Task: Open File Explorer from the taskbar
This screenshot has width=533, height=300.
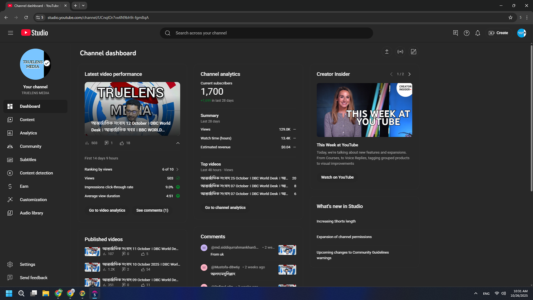Action: pyautogui.click(x=46, y=293)
